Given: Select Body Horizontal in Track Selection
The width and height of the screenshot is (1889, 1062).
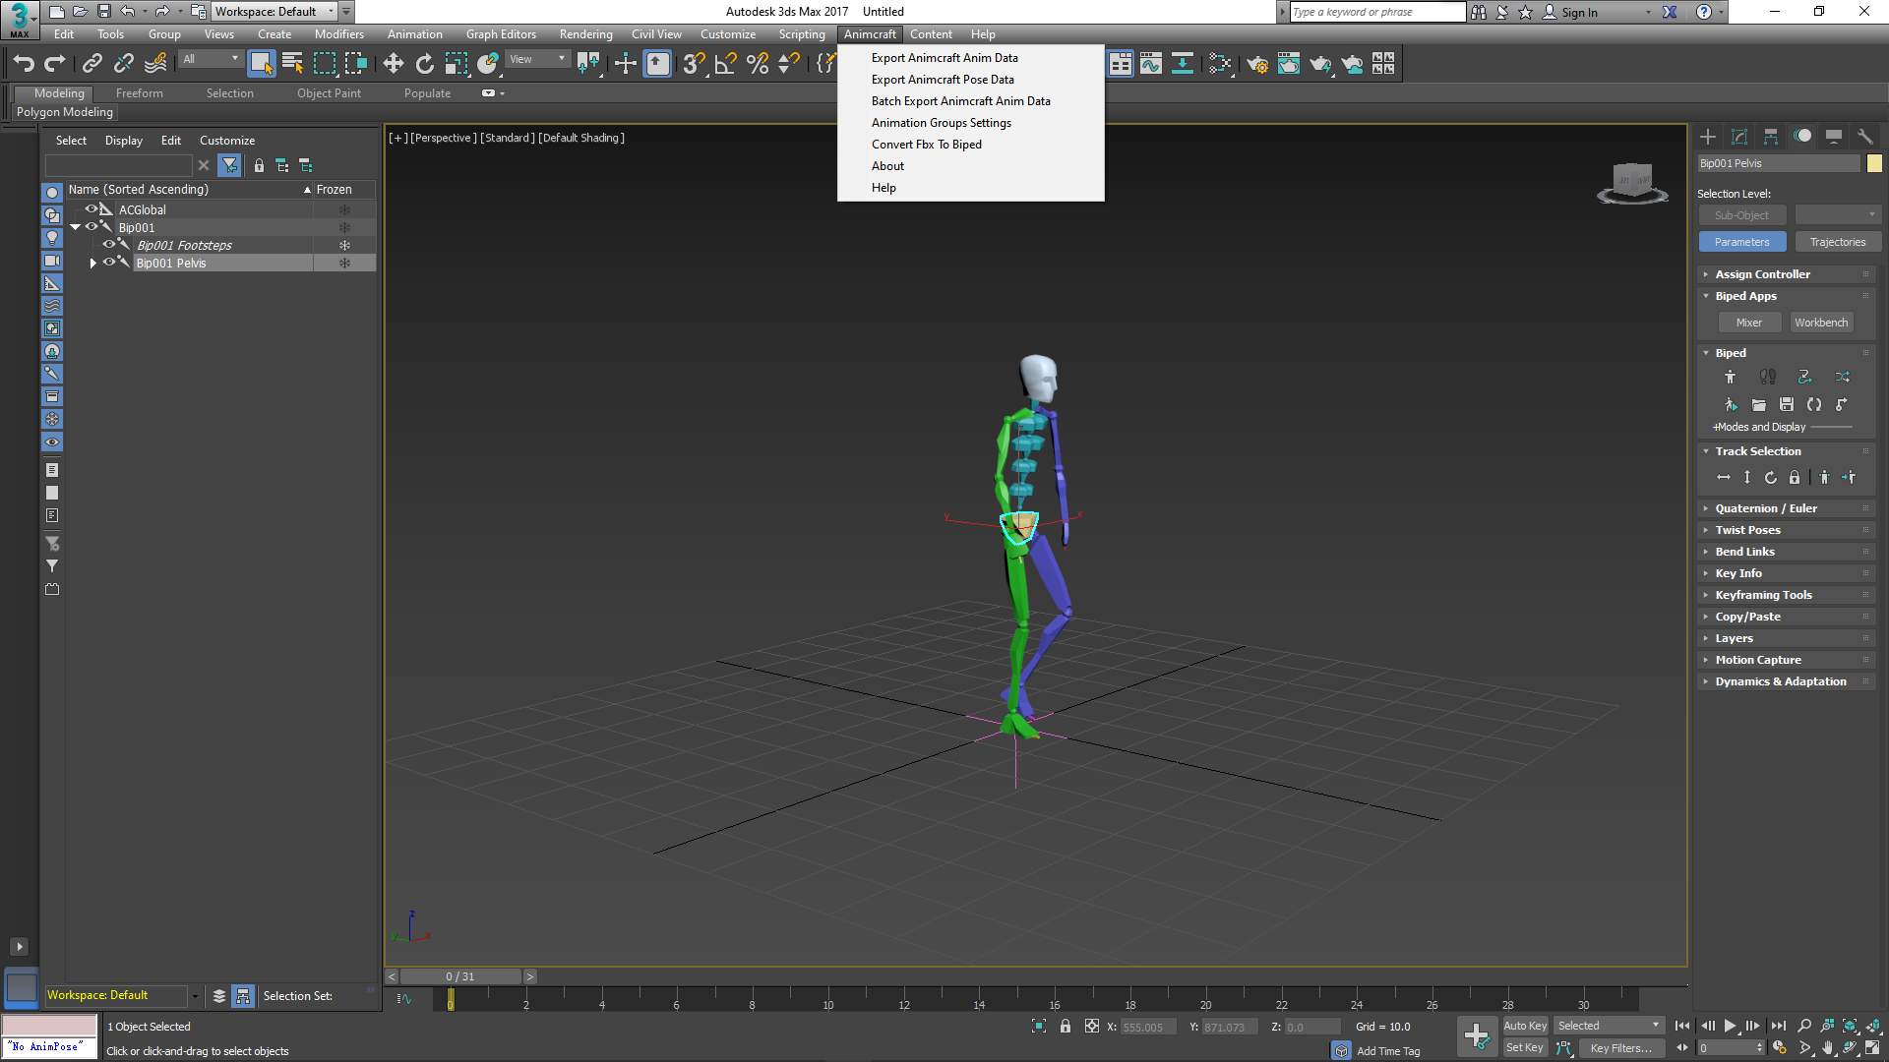Looking at the screenshot, I should tap(1724, 478).
